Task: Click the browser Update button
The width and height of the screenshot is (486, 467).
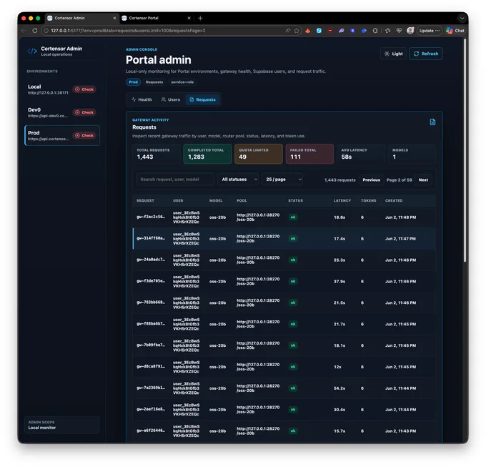Action: point(430,30)
